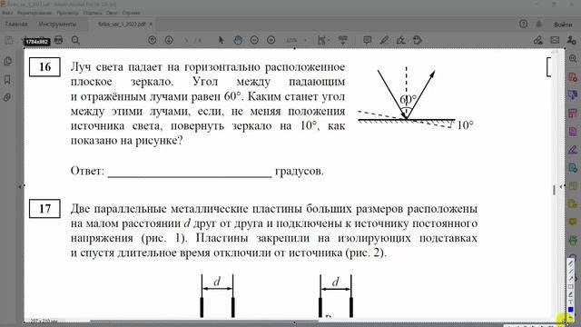Click the share with others icon

coord(571,40)
